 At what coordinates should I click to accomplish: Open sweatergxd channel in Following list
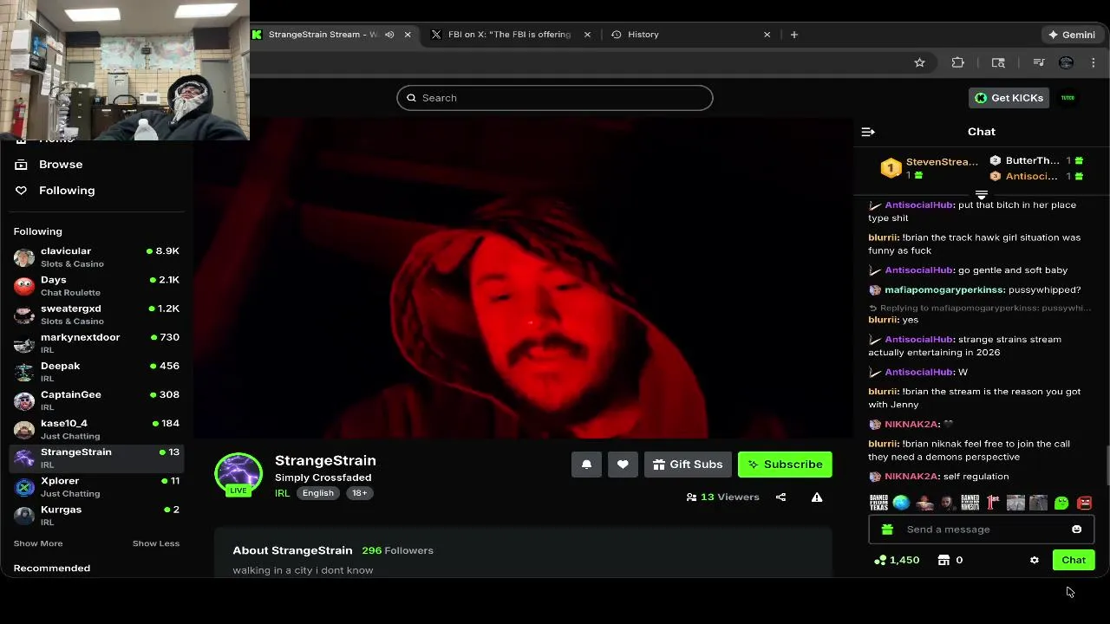point(96,315)
